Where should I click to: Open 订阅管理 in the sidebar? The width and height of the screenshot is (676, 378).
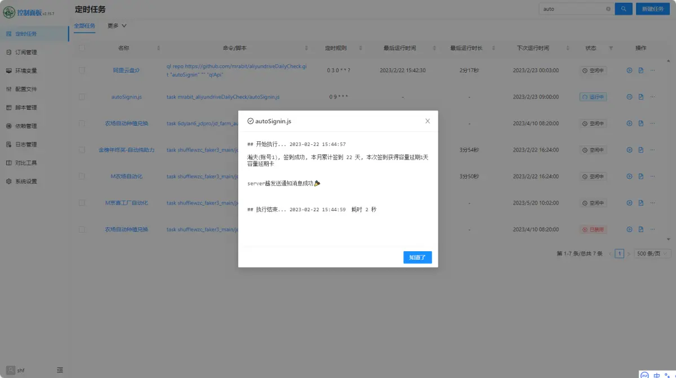click(x=34, y=52)
